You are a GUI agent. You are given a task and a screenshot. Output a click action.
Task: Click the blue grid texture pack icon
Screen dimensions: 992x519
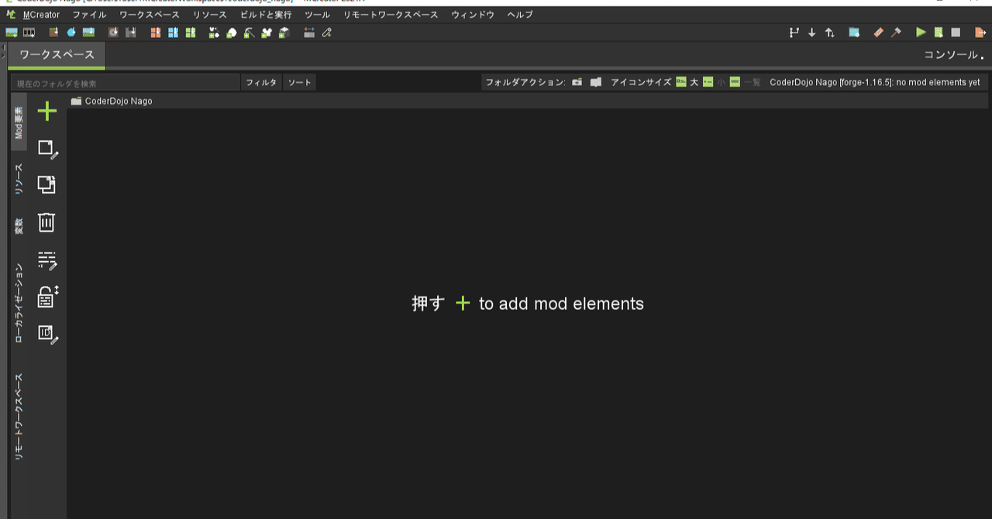[x=173, y=33]
